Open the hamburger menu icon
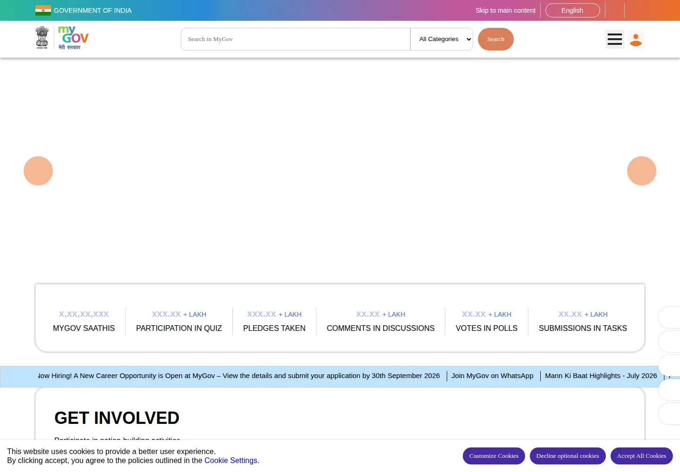The height and width of the screenshot is (472, 680). pyautogui.click(x=615, y=39)
